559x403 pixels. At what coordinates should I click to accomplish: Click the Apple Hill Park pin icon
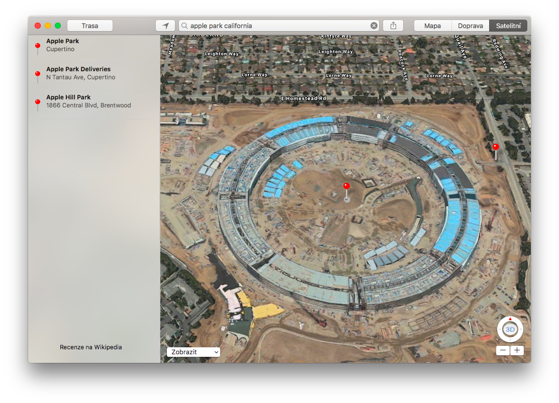pyautogui.click(x=37, y=105)
